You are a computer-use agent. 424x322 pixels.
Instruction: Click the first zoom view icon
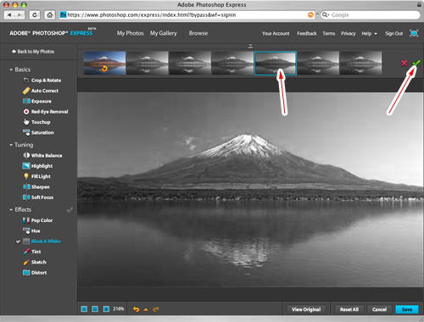coord(84,309)
